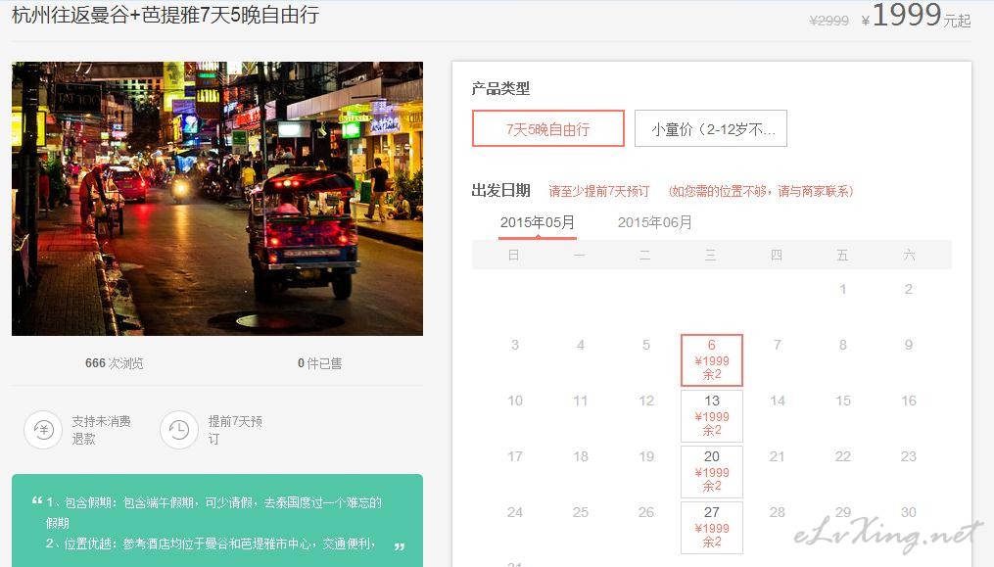Image resolution: width=994 pixels, height=567 pixels.
Task: Click calendar date 3 in May
Action: (x=515, y=345)
